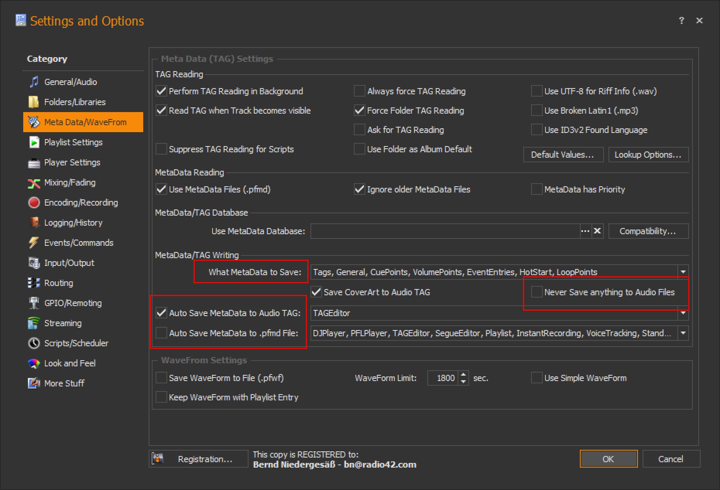Click the Folders/Libraries folder icon
Image resolution: width=720 pixels, height=490 pixels.
(34, 102)
